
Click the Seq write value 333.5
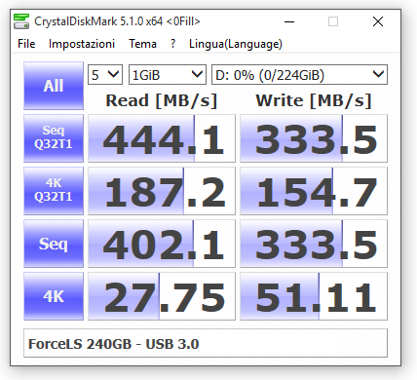pyautogui.click(x=314, y=244)
